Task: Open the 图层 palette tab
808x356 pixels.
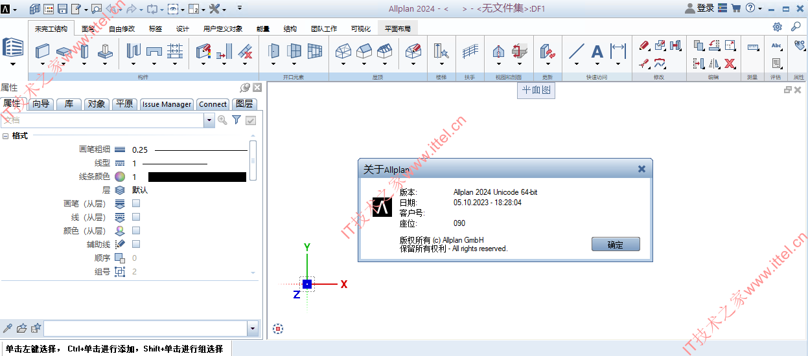Action: click(244, 104)
